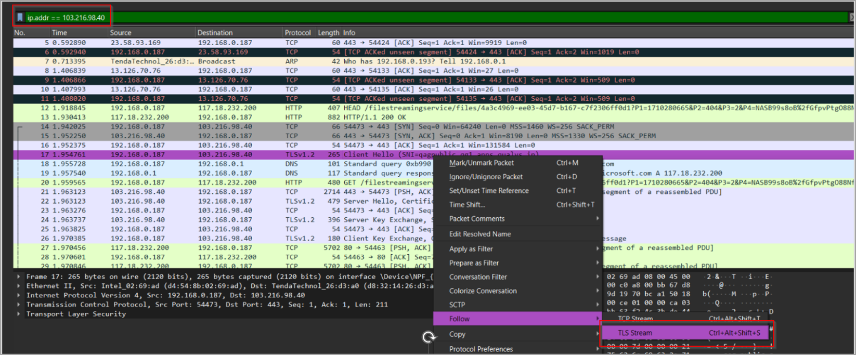The height and width of the screenshot is (355, 856).
Task: Open Prepare as Filter submenu
Action: [x=474, y=263]
